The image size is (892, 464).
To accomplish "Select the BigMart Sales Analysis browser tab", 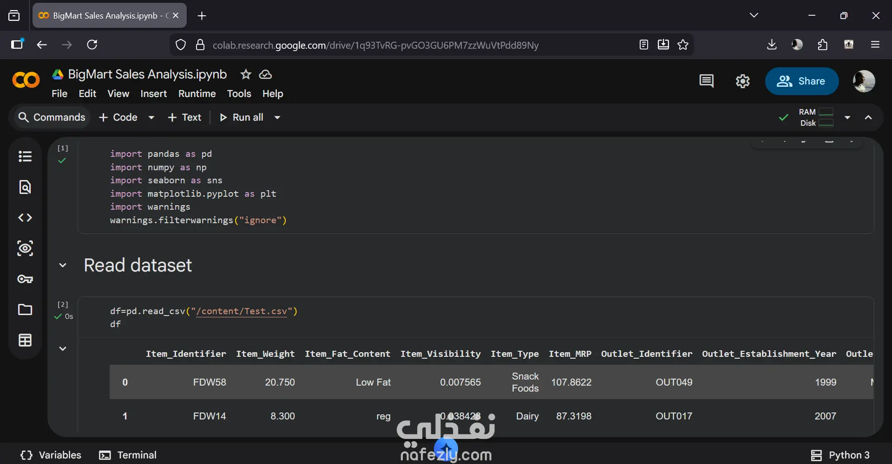I will 110,15.
